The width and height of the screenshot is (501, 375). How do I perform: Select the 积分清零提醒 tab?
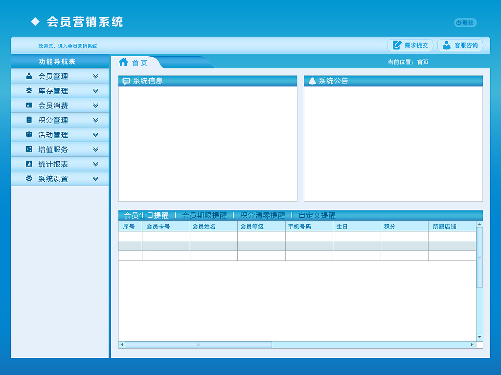coord(263,215)
